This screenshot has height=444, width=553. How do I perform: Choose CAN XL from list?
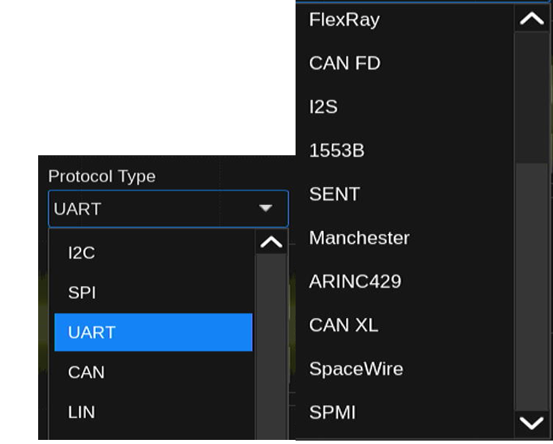click(x=343, y=325)
